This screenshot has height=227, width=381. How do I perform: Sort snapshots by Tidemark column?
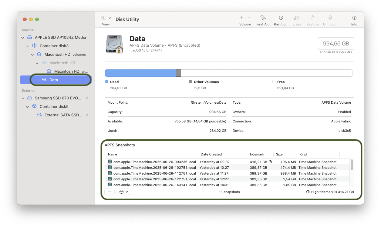click(x=260, y=154)
